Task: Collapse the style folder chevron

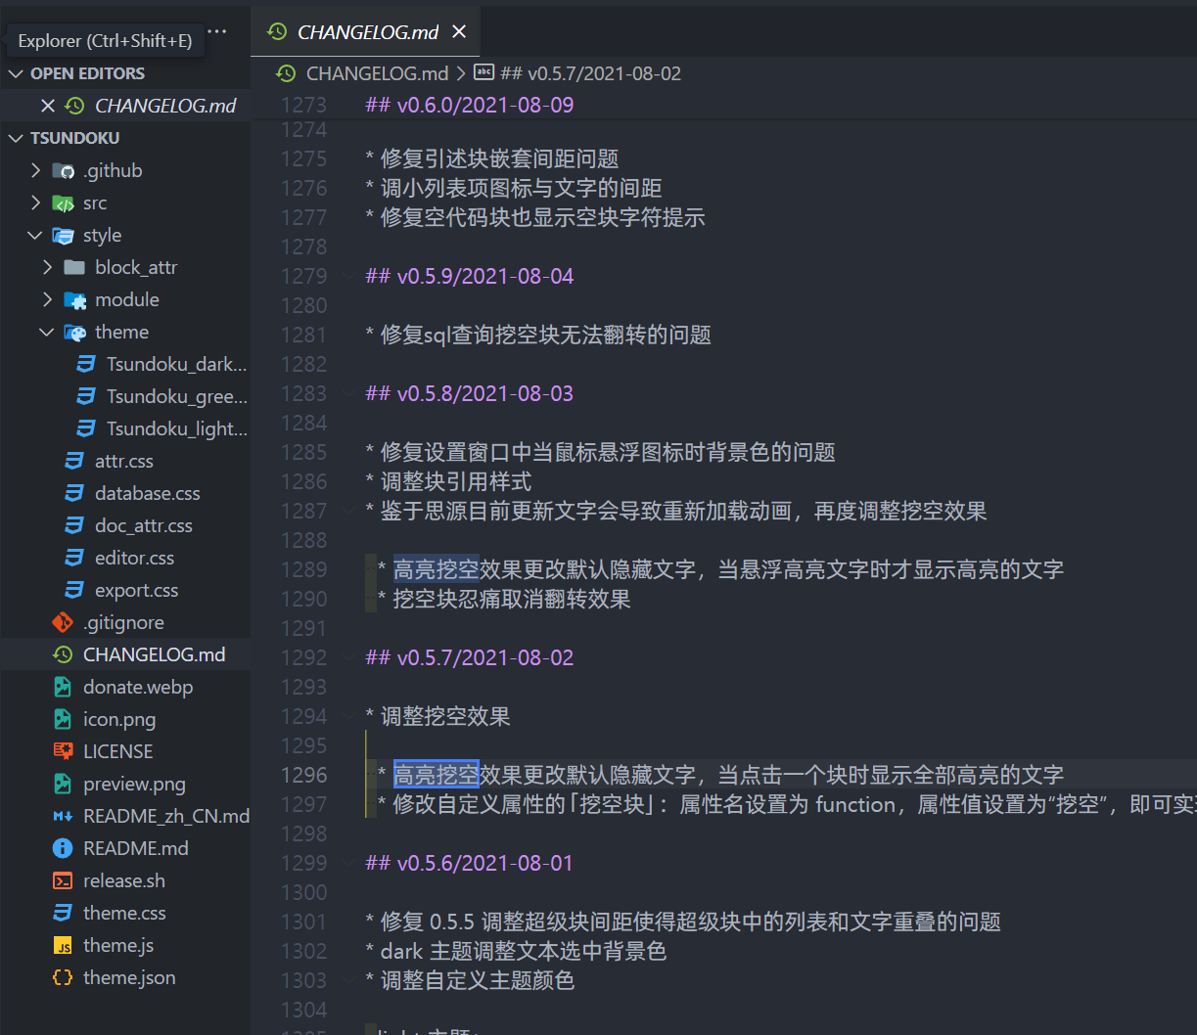Action: pyautogui.click(x=36, y=235)
